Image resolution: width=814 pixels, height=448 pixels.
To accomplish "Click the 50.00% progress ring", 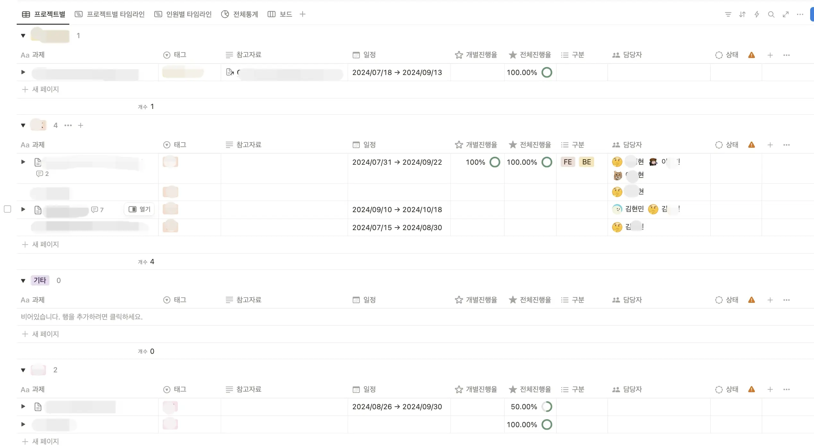I will pos(547,407).
